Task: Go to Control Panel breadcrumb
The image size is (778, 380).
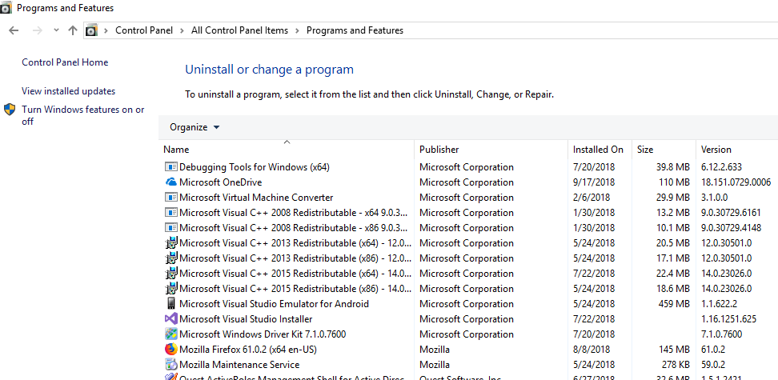Action: coord(144,30)
